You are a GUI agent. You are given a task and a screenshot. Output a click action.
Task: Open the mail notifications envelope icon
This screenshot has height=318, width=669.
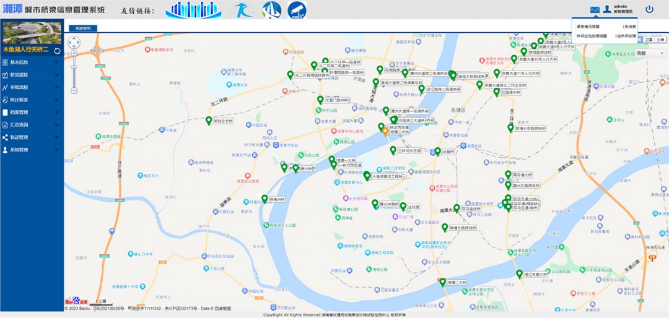tap(595, 10)
